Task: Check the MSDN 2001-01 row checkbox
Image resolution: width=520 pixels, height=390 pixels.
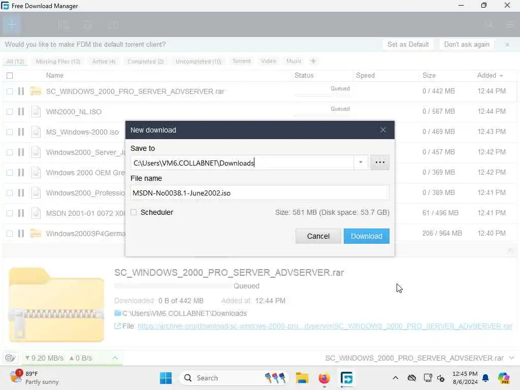Action: click(10, 213)
